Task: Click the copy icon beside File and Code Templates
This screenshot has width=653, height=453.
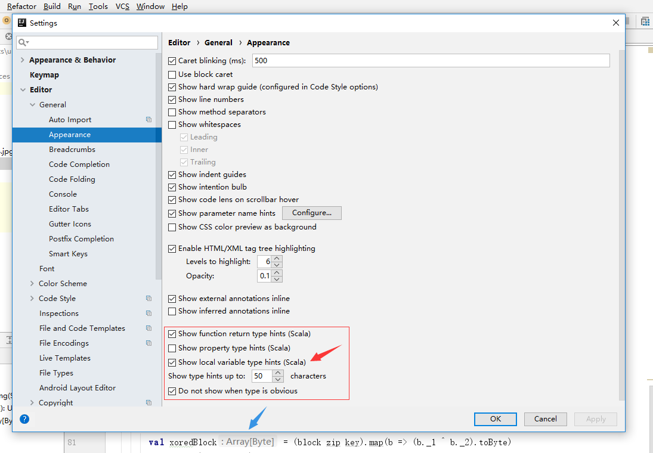Action: point(148,328)
